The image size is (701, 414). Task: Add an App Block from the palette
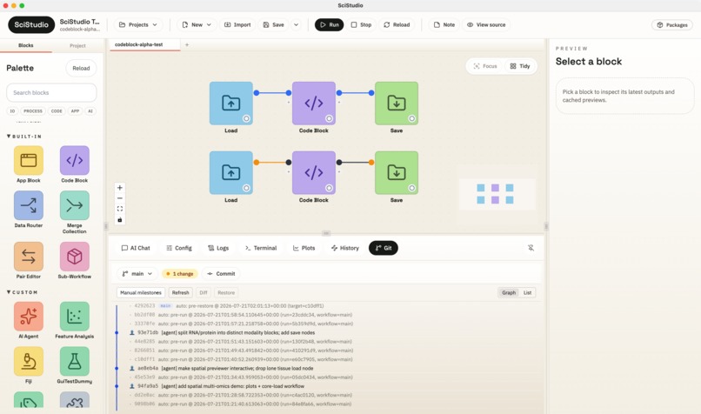pos(29,160)
